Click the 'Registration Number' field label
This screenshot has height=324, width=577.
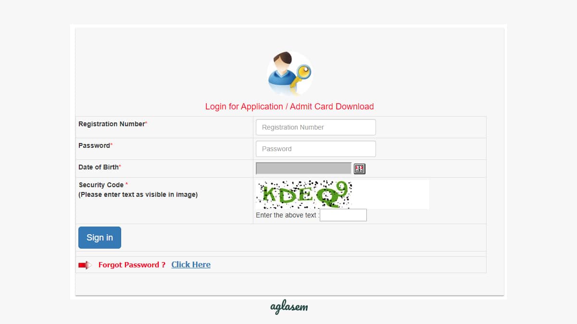click(112, 124)
